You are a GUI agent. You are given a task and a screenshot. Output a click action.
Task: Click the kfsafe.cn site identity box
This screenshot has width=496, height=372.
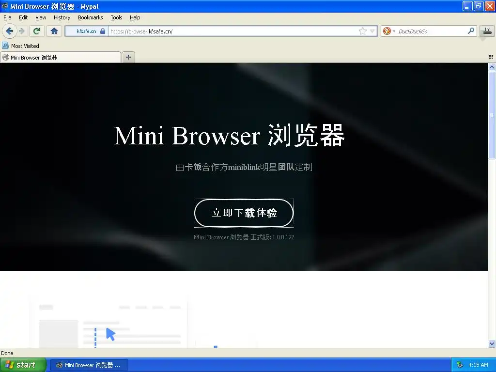pyautogui.click(x=87, y=31)
